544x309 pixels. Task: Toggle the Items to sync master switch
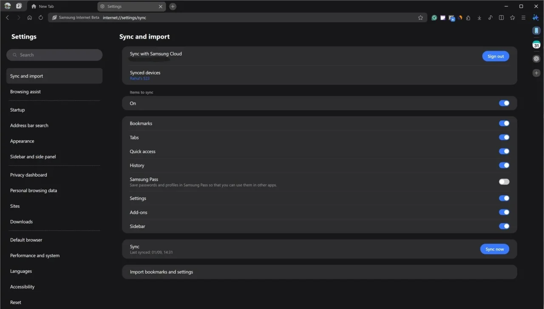504,103
